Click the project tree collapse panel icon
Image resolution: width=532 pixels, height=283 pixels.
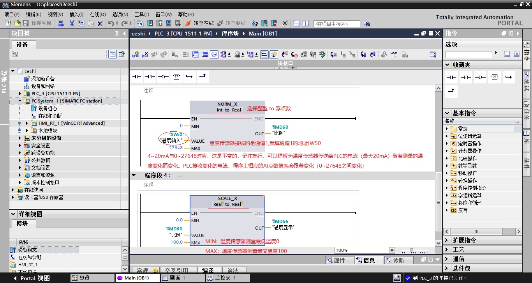125,34
